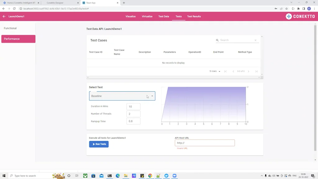Jump to last page using pagination icon

[257, 71]
